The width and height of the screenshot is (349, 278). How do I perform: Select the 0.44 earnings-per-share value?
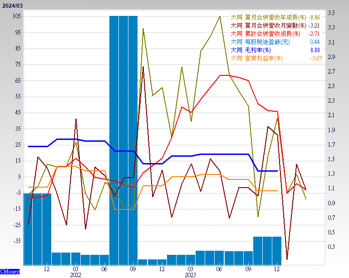[x=315, y=42]
